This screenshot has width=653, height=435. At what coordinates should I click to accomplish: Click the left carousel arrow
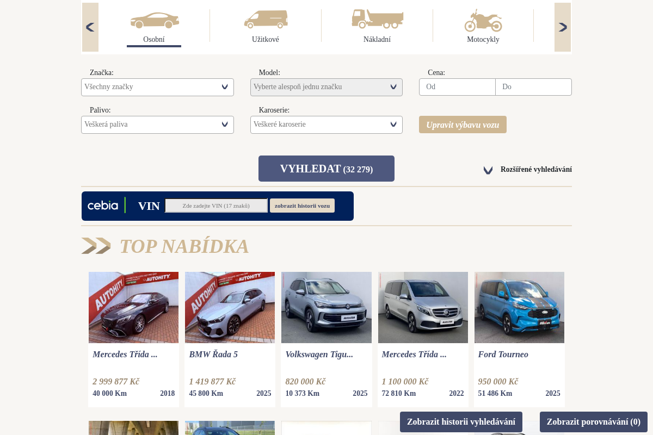90,27
